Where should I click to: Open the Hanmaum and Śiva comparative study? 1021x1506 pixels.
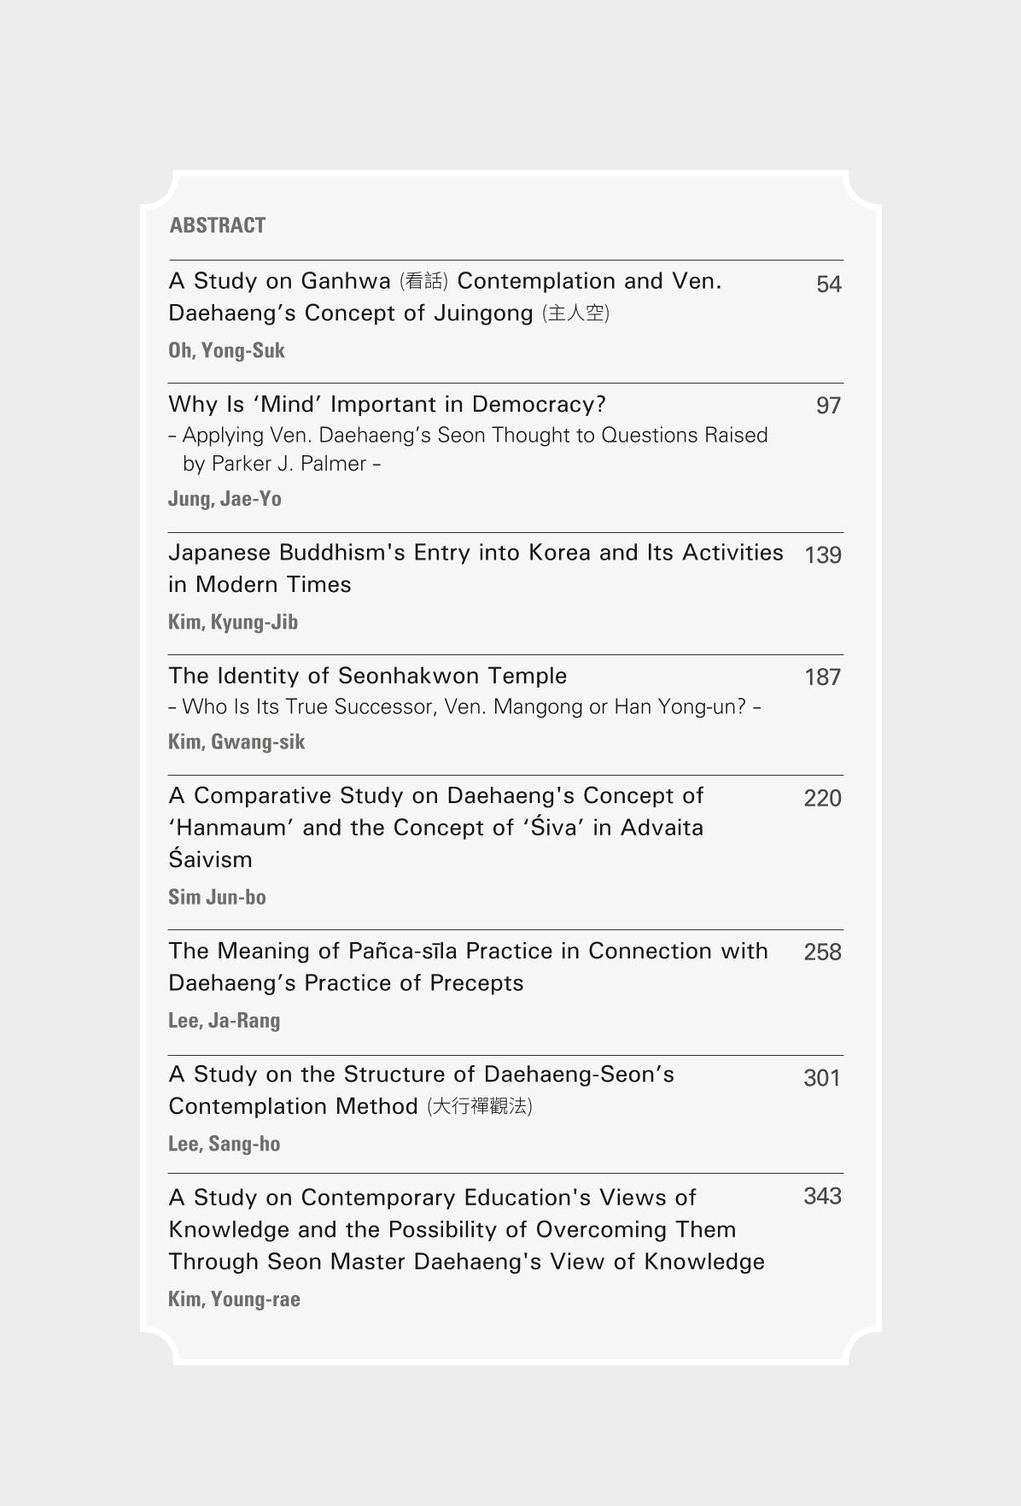(436, 827)
